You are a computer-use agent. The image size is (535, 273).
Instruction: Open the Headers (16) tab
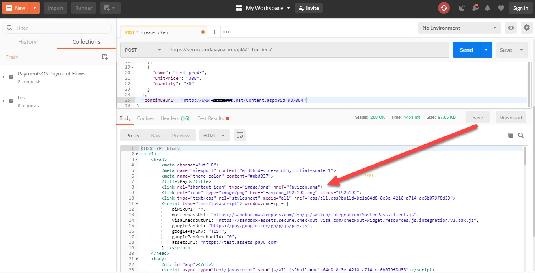(x=175, y=118)
